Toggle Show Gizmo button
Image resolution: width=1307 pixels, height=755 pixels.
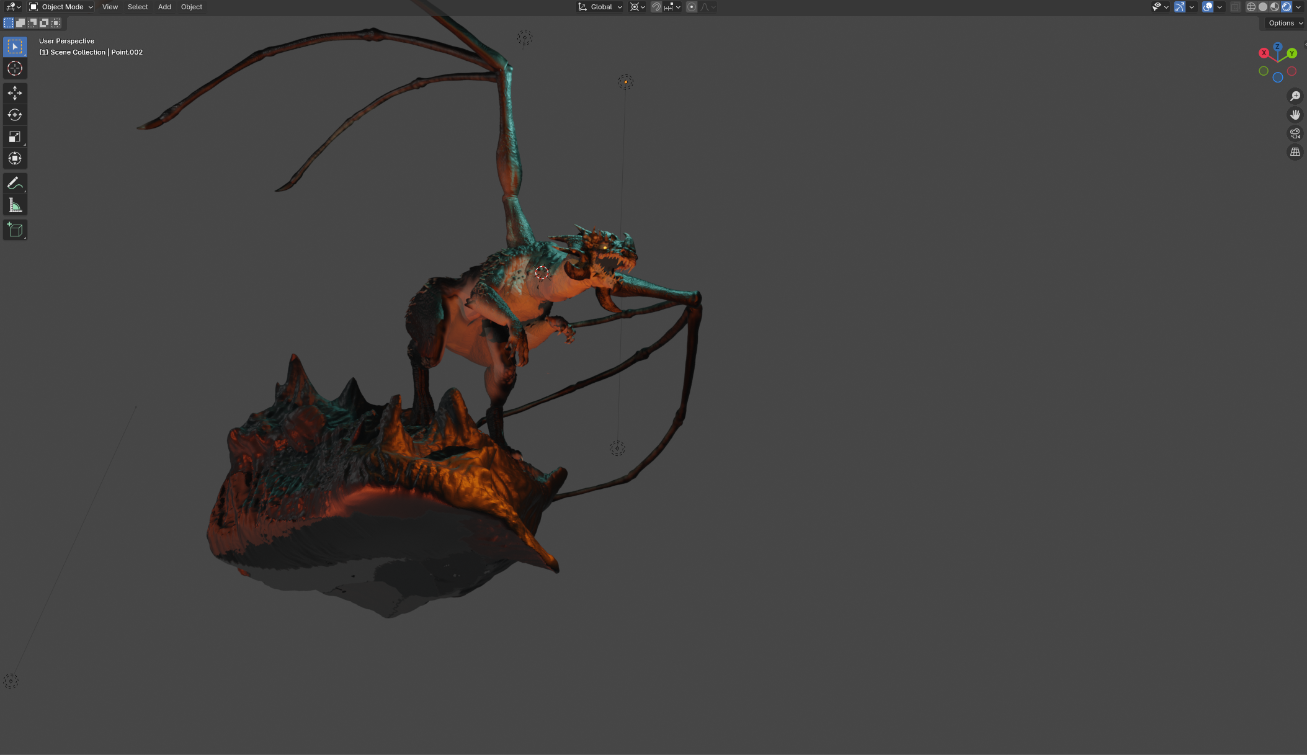[x=1180, y=7]
